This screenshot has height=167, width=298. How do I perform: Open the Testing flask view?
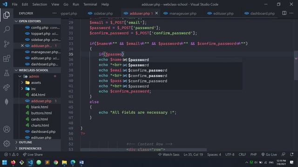(7, 73)
